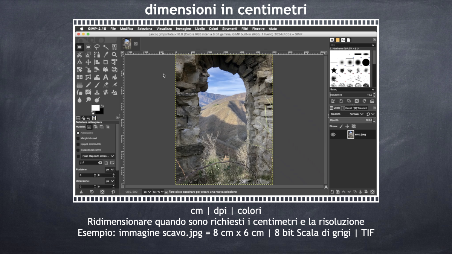Select the Free Select lasso tool
Image resolution: width=452 pixels, height=254 pixels.
click(x=97, y=47)
